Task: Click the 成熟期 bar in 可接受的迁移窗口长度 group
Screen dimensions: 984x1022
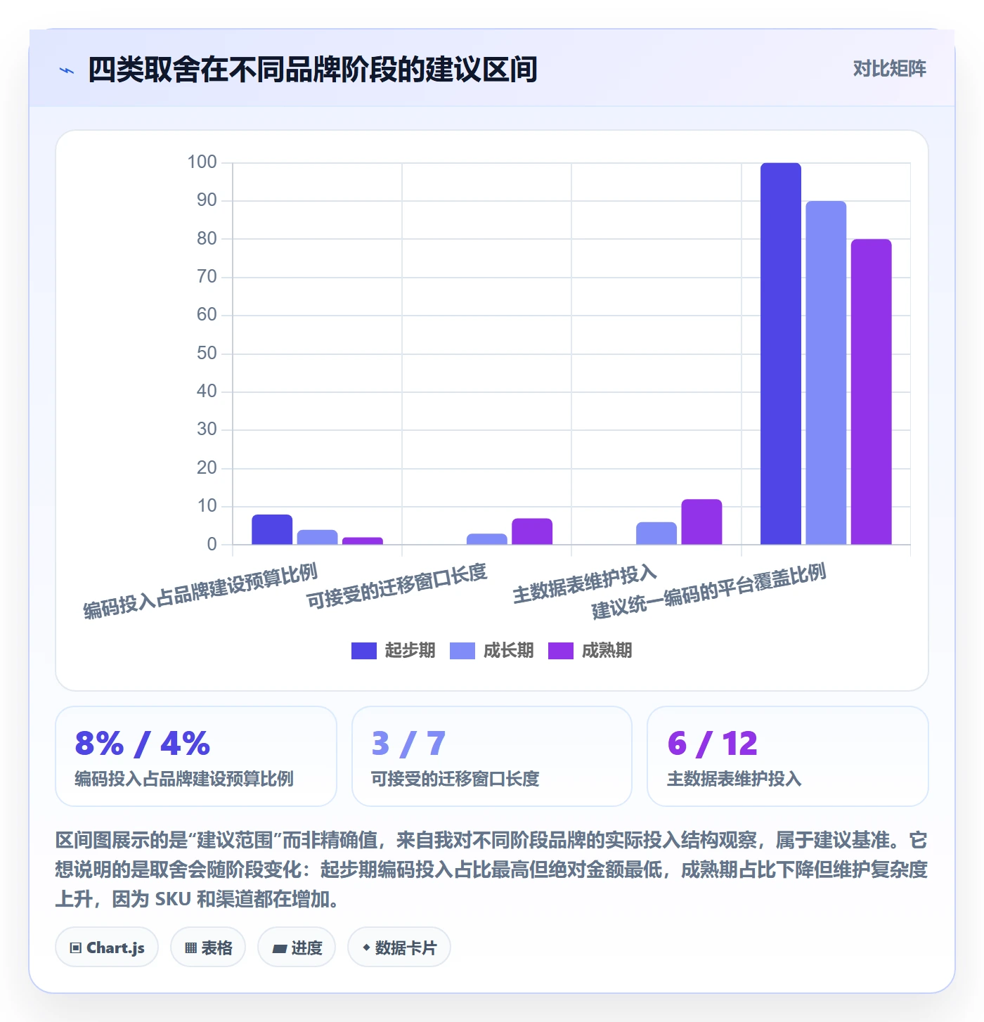Action: point(532,531)
